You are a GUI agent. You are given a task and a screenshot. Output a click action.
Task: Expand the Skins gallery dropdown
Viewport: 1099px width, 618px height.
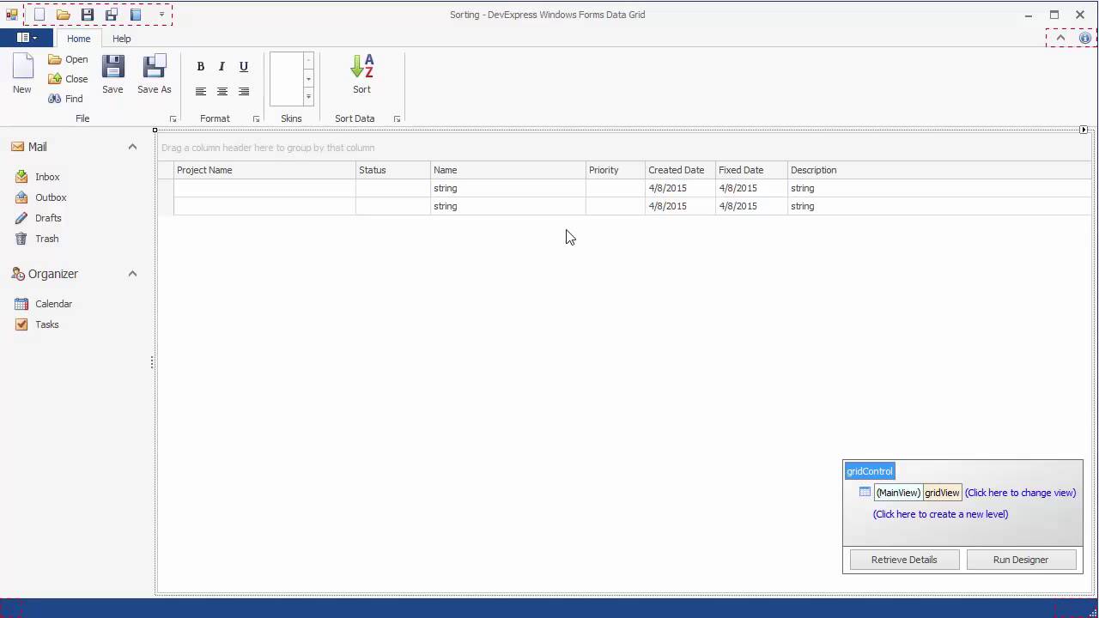pyautogui.click(x=308, y=97)
